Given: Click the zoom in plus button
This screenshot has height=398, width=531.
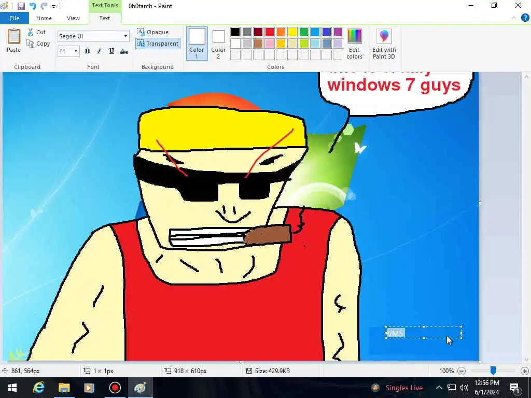Looking at the screenshot, I should point(525,371).
